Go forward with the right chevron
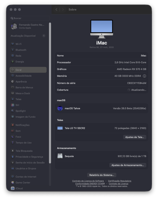Viewport: 158px width, 199px height. click(63, 10)
